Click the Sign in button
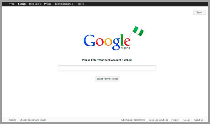This screenshot has height=124, width=210. click(199, 12)
